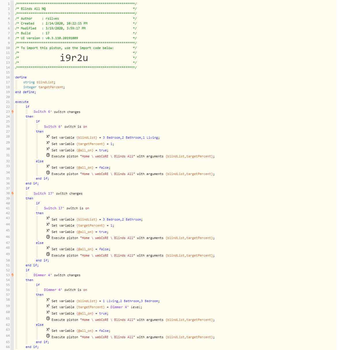Select set-variable icon for targetPercent on line 29
339x350 pixels.
(48, 143)
